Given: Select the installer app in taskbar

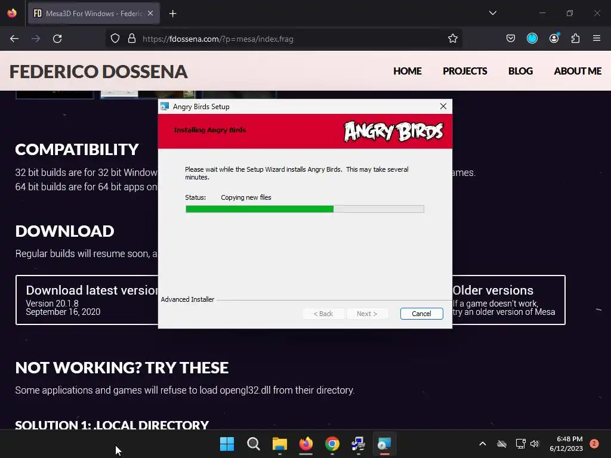Looking at the screenshot, I should click(x=385, y=444).
